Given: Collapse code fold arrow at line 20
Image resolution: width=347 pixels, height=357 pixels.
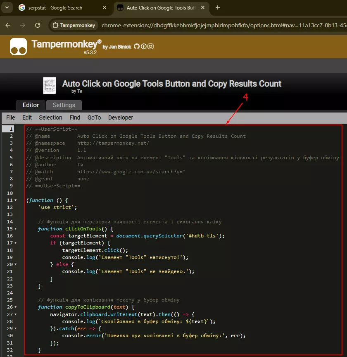Looking at the screenshot, I should click(15, 264).
